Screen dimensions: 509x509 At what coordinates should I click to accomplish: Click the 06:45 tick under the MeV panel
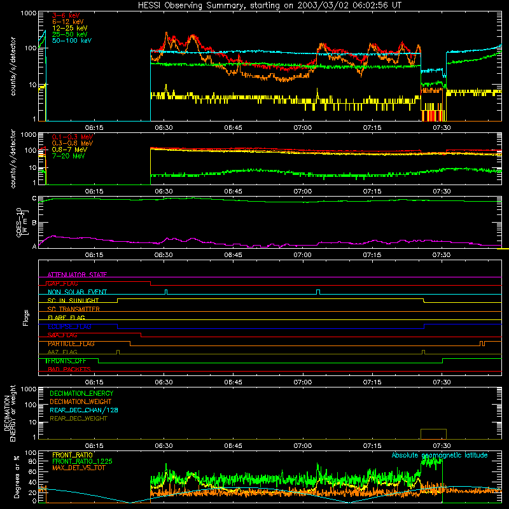pos(233,191)
